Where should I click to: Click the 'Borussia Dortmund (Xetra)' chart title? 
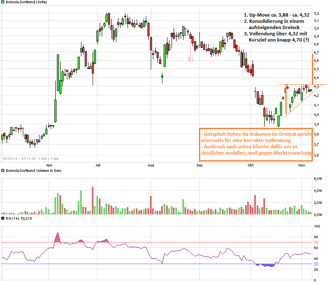coord(26,2)
